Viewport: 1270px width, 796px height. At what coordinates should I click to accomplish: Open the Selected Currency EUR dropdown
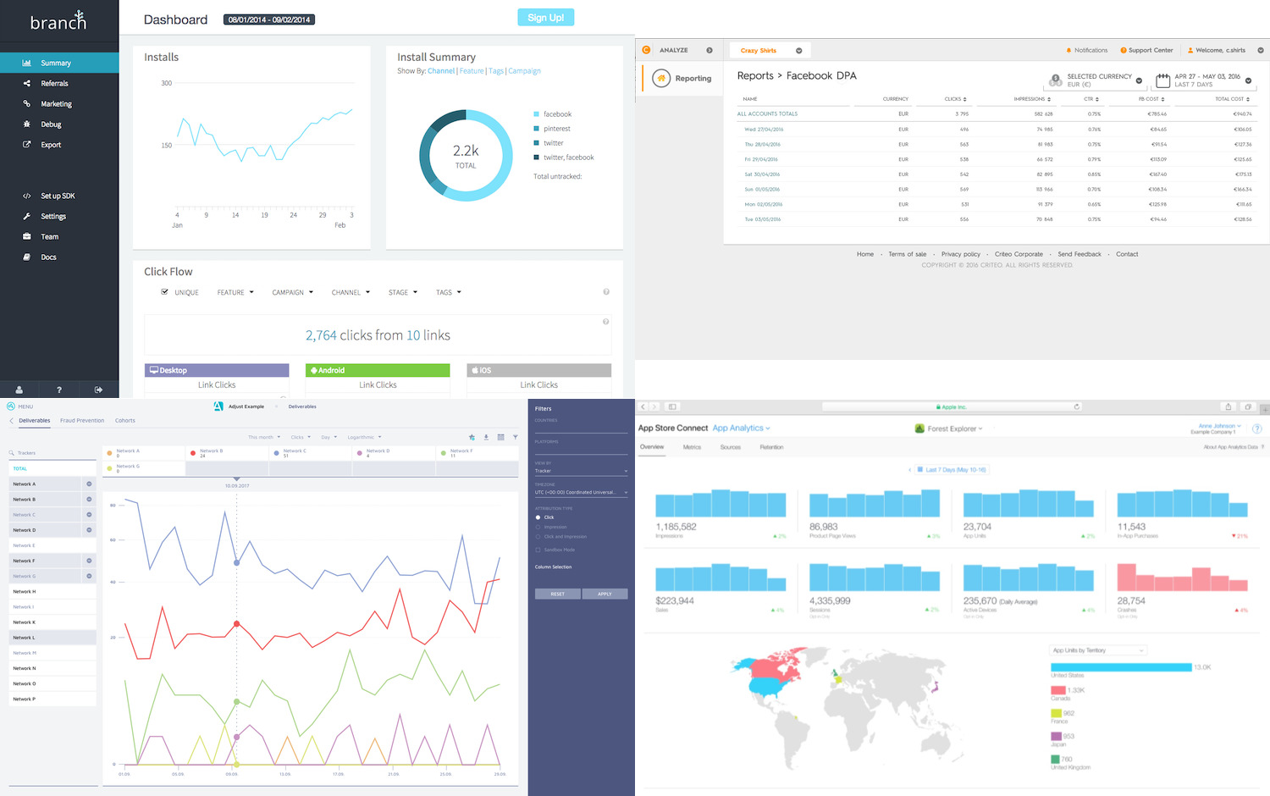click(1096, 80)
